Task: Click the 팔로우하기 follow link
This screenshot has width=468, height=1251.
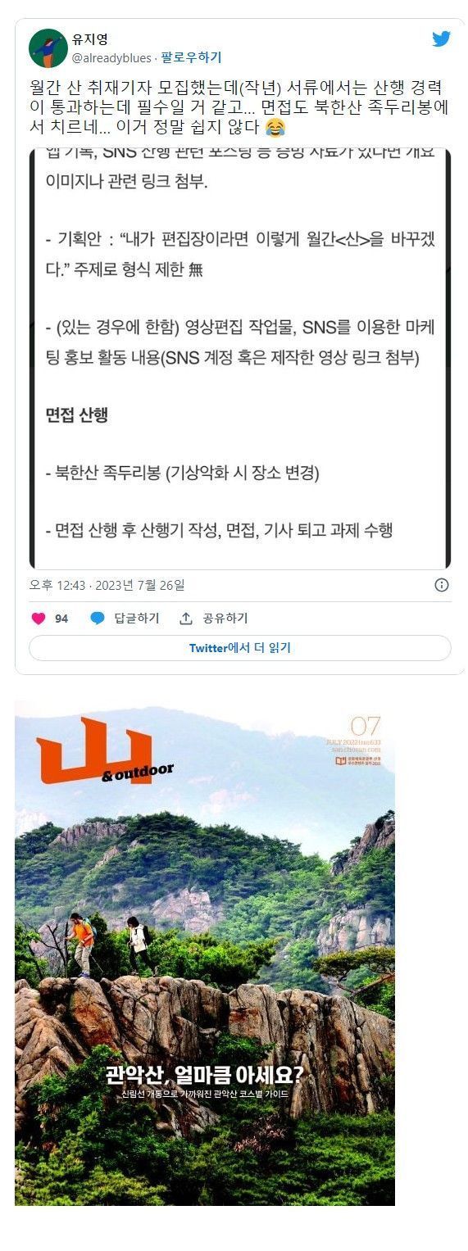Action: (191, 57)
